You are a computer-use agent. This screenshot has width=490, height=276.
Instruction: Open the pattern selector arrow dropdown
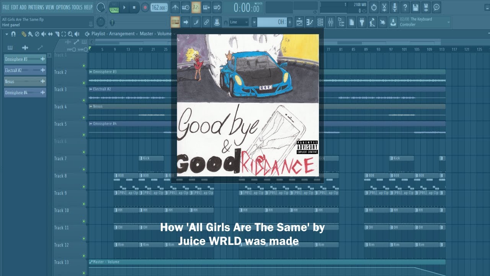click(x=254, y=22)
